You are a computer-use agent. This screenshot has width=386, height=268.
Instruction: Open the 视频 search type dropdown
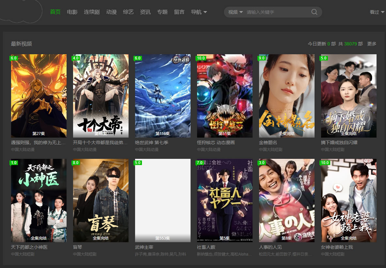click(235, 12)
